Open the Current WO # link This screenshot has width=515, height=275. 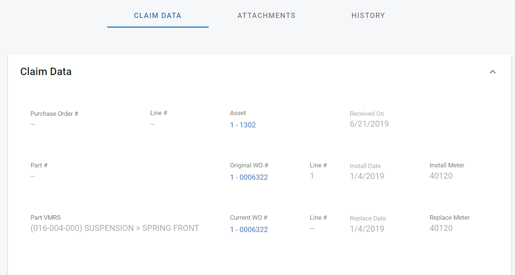tap(249, 229)
